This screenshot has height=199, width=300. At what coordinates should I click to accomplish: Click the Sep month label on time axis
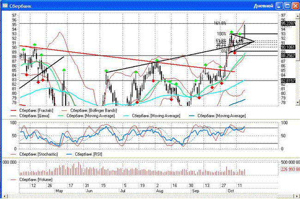click(x=196, y=191)
